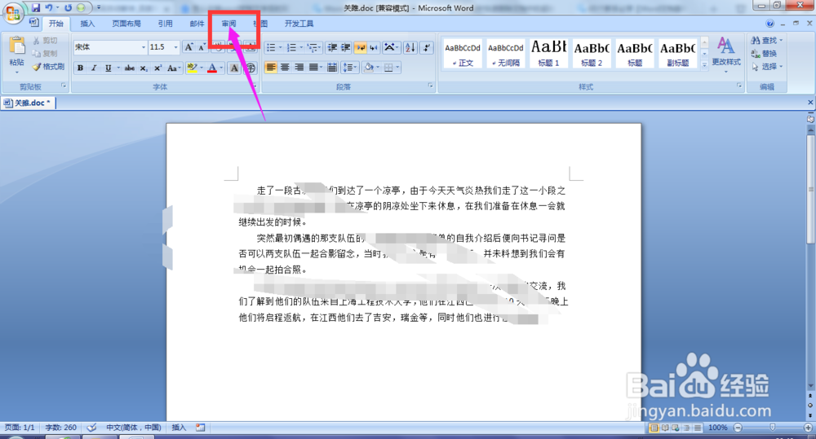The width and height of the screenshot is (816, 439).
Task: Click 字数: 260 word count
Action: [61, 428]
